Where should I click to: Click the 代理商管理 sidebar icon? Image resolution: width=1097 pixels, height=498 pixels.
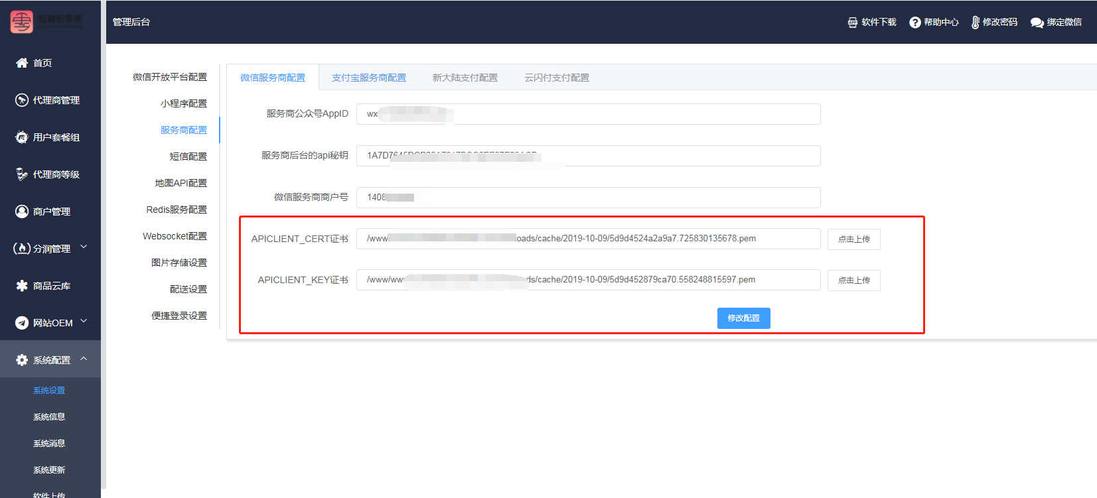(x=22, y=100)
